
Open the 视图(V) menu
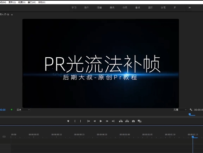click(22, 2)
